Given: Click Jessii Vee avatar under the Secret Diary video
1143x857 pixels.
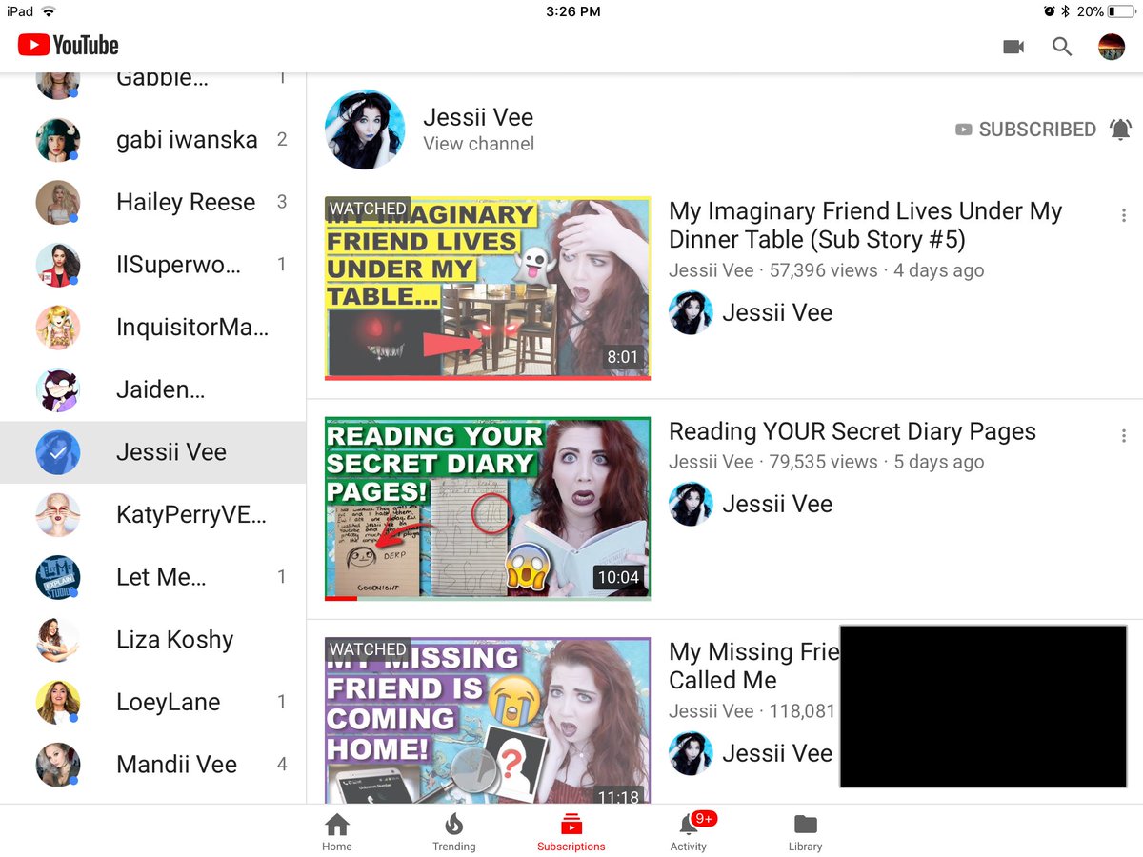Looking at the screenshot, I should [691, 504].
